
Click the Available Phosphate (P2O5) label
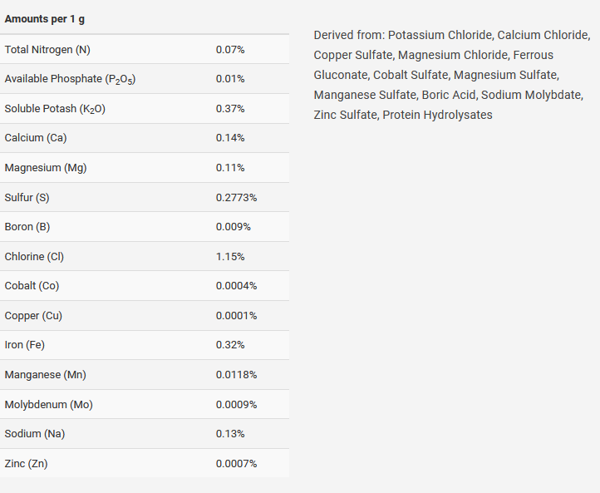(x=70, y=79)
